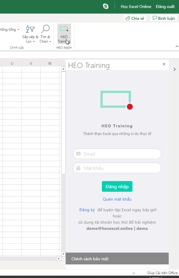Click the vertical scrollbar down arrow
This screenshot has width=179, height=278.
(63, 254)
